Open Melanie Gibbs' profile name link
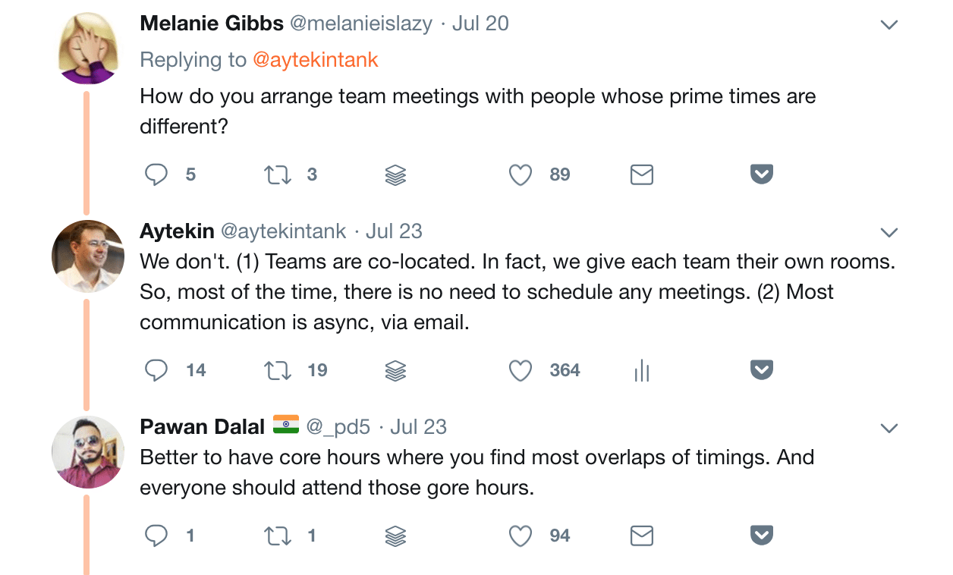The height and width of the screenshot is (575, 953). 212,24
